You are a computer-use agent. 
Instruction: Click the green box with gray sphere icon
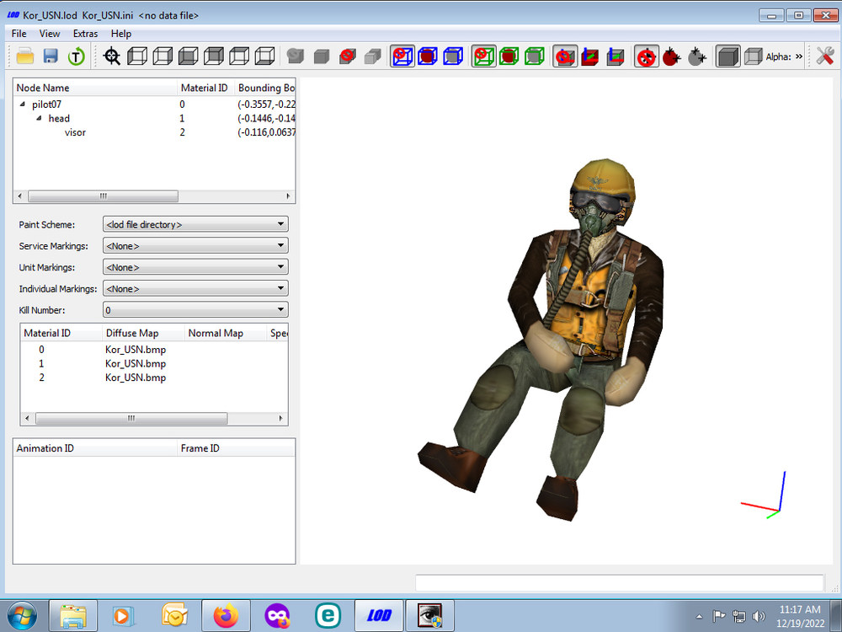(x=535, y=56)
